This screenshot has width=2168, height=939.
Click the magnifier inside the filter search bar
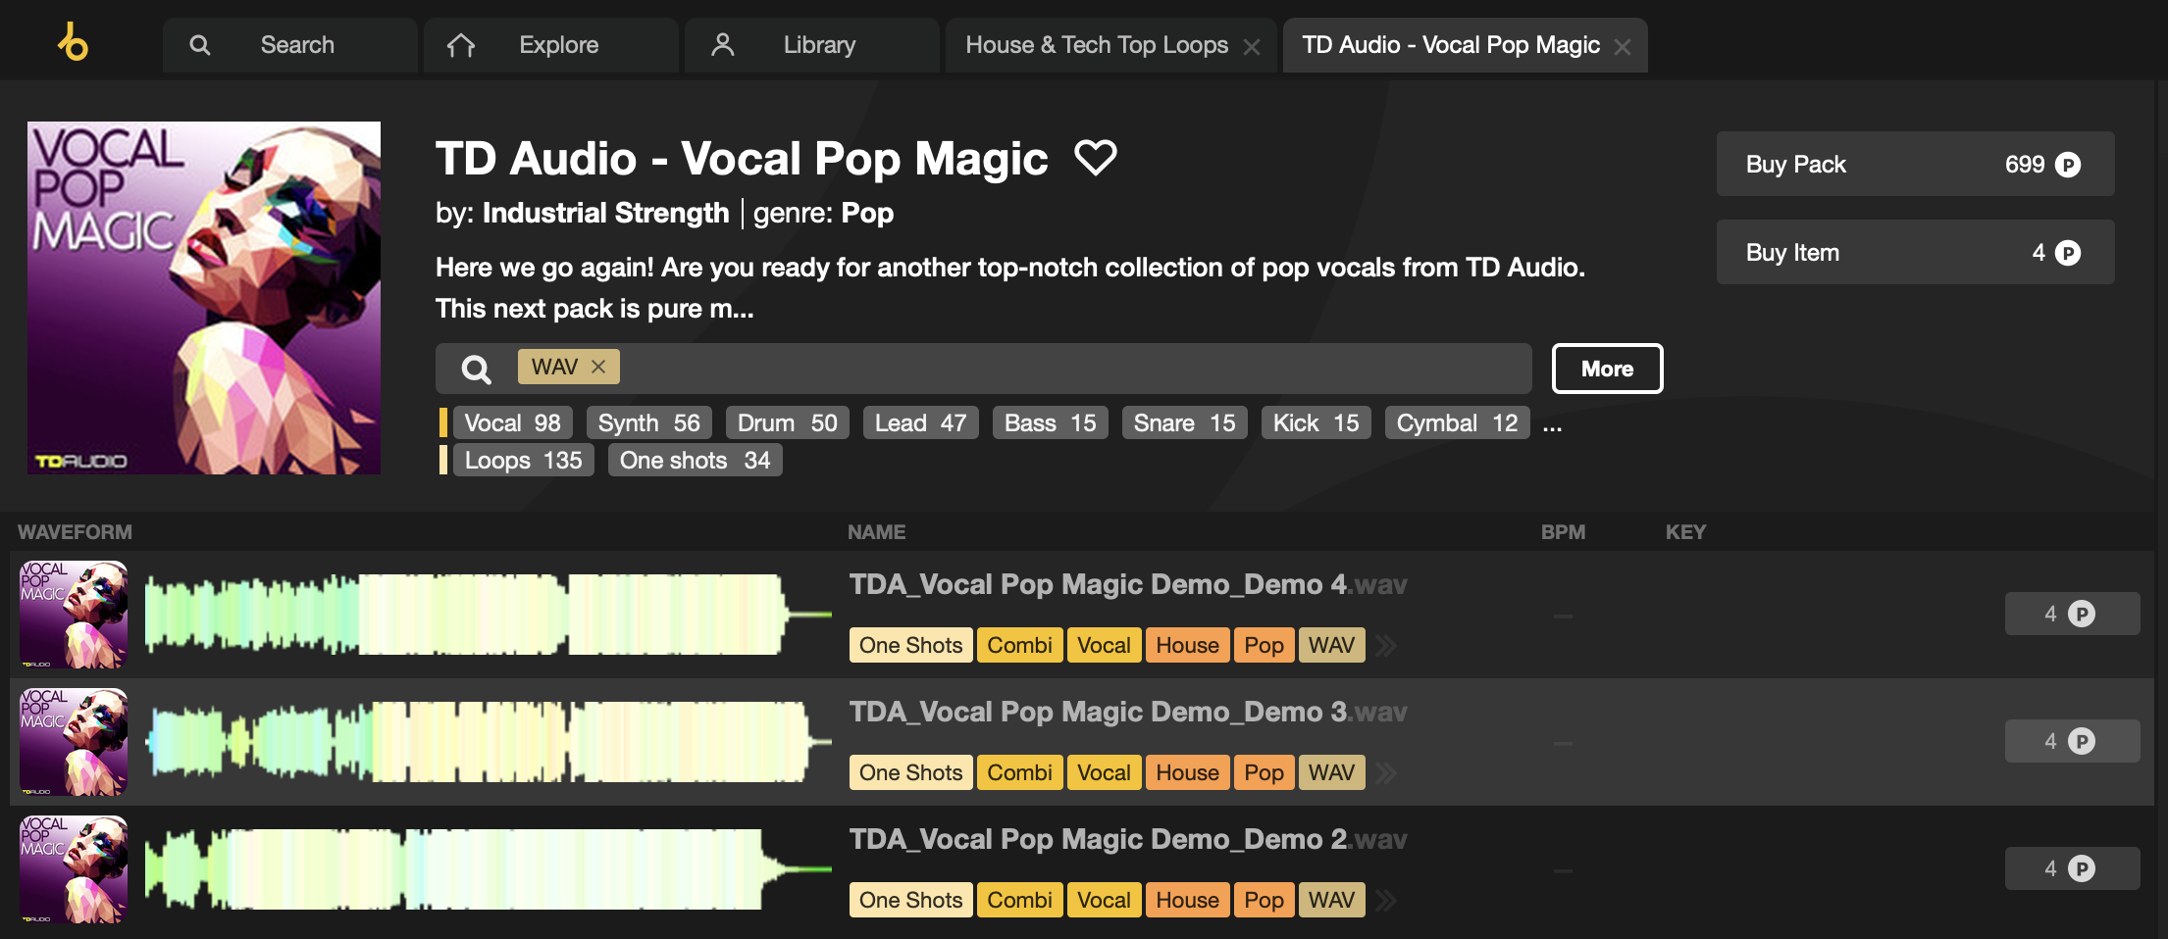click(476, 369)
